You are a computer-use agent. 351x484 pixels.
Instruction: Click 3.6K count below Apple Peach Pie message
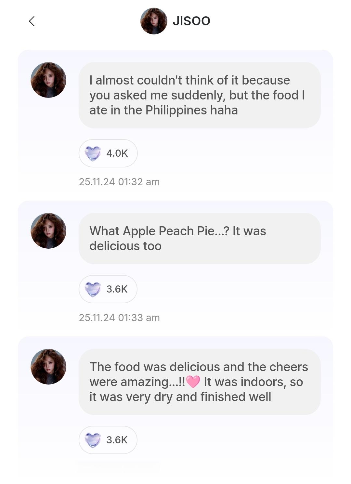(x=117, y=289)
